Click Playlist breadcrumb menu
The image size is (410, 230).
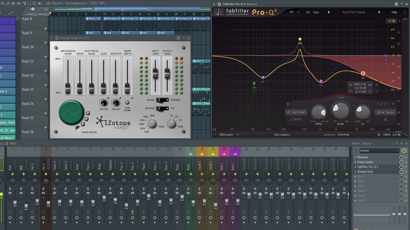coord(58,3)
